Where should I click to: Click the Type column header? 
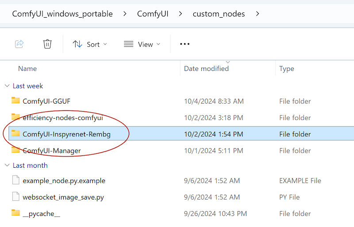click(x=287, y=69)
